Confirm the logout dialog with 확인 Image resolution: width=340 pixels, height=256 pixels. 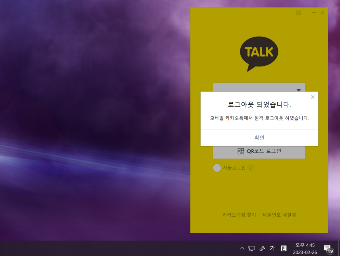(x=259, y=138)
